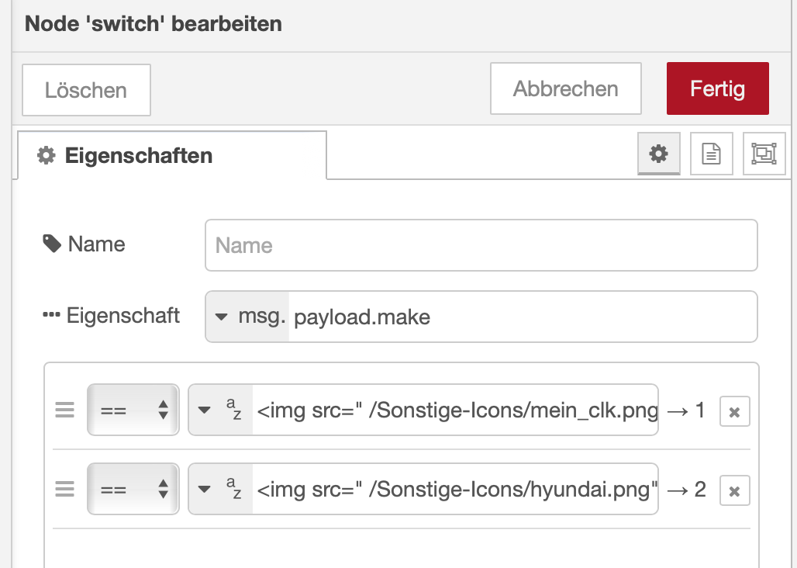This screenshot has height=568, width=797.
Task: Confirm changes with Fertig button
Action: (717, 88)
